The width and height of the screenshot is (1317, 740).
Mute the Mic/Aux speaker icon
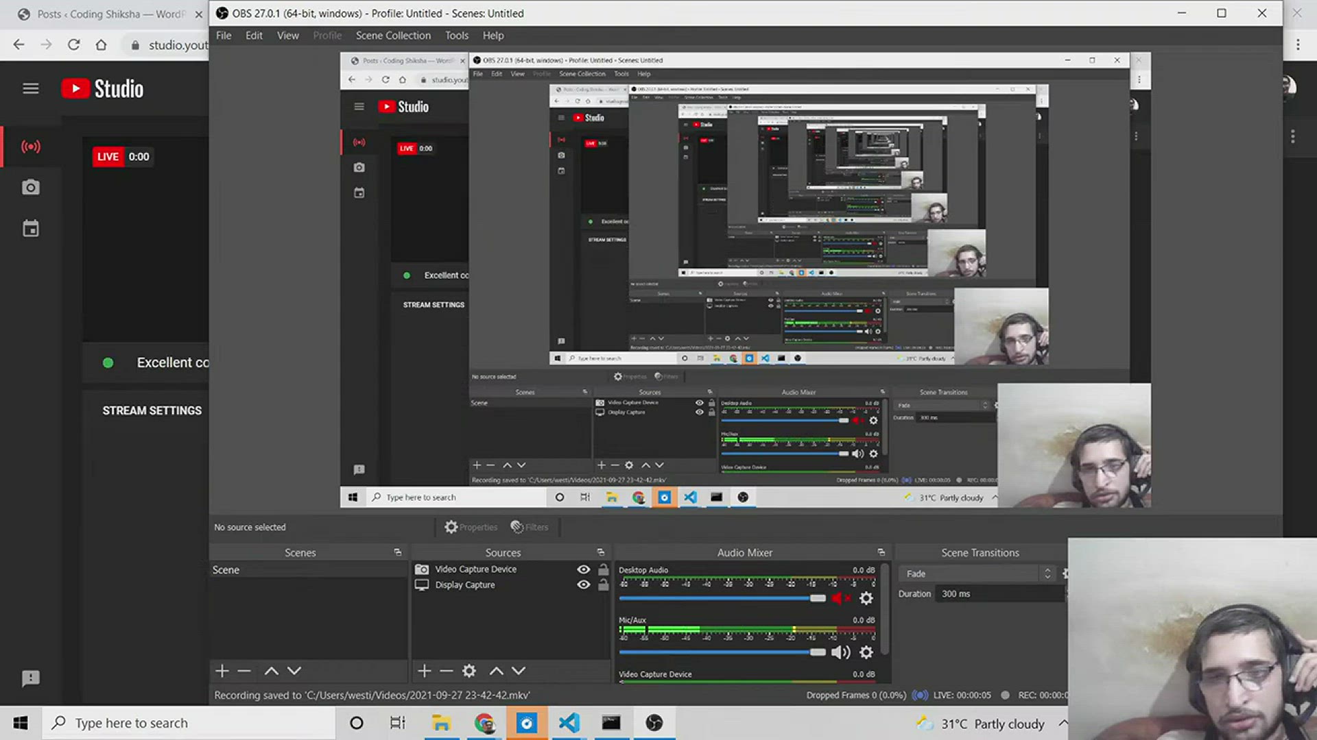pos(840,652)
